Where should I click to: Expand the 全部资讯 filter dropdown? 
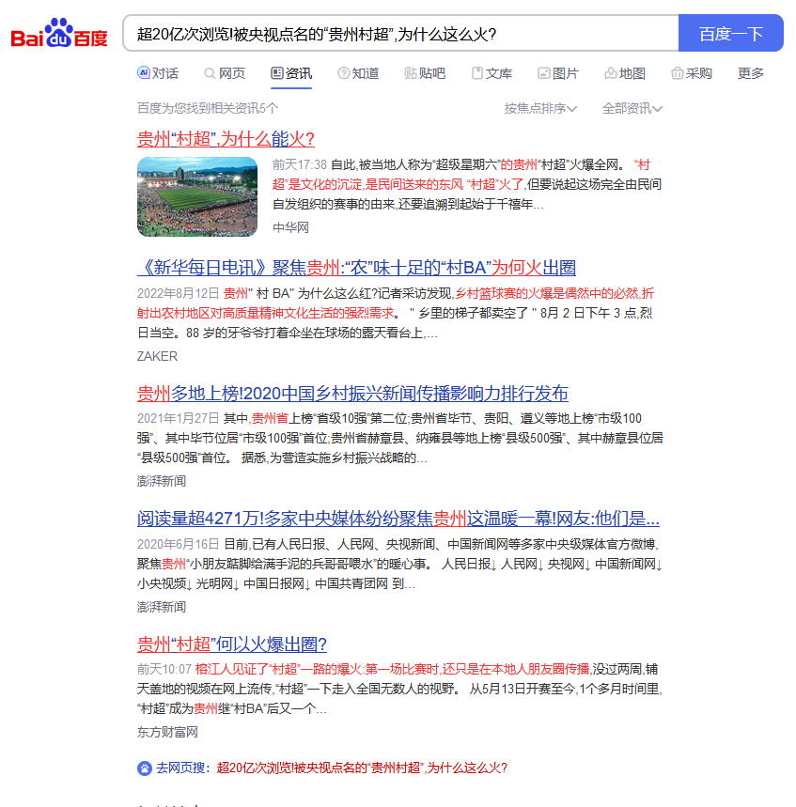632,109
